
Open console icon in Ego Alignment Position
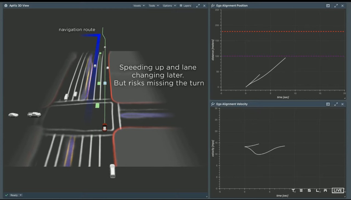click(x=328, y=5)
